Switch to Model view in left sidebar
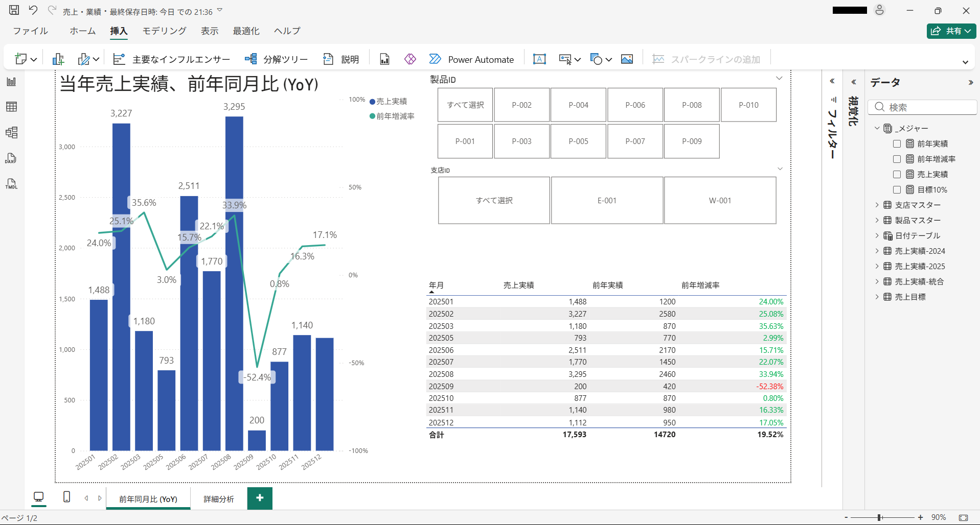 11,133
